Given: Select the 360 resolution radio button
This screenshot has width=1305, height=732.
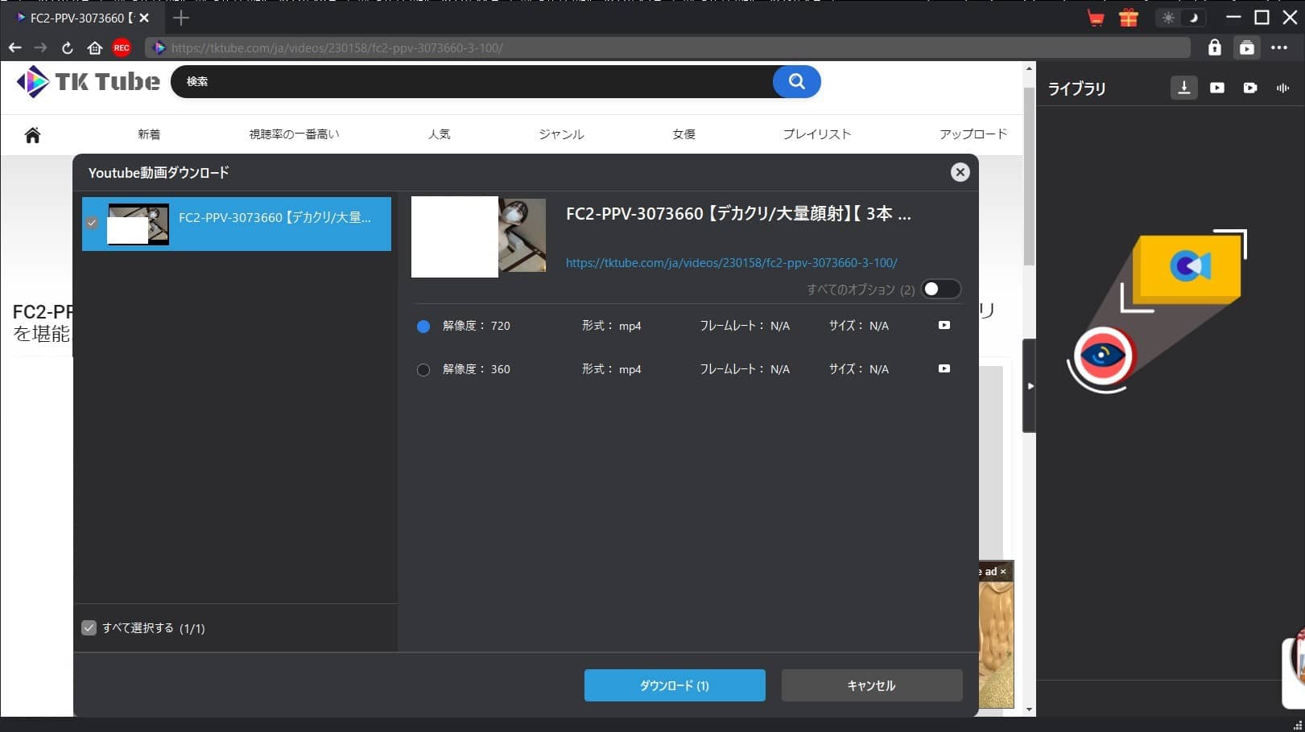Looking at the screenshot, I should (423, 370).
